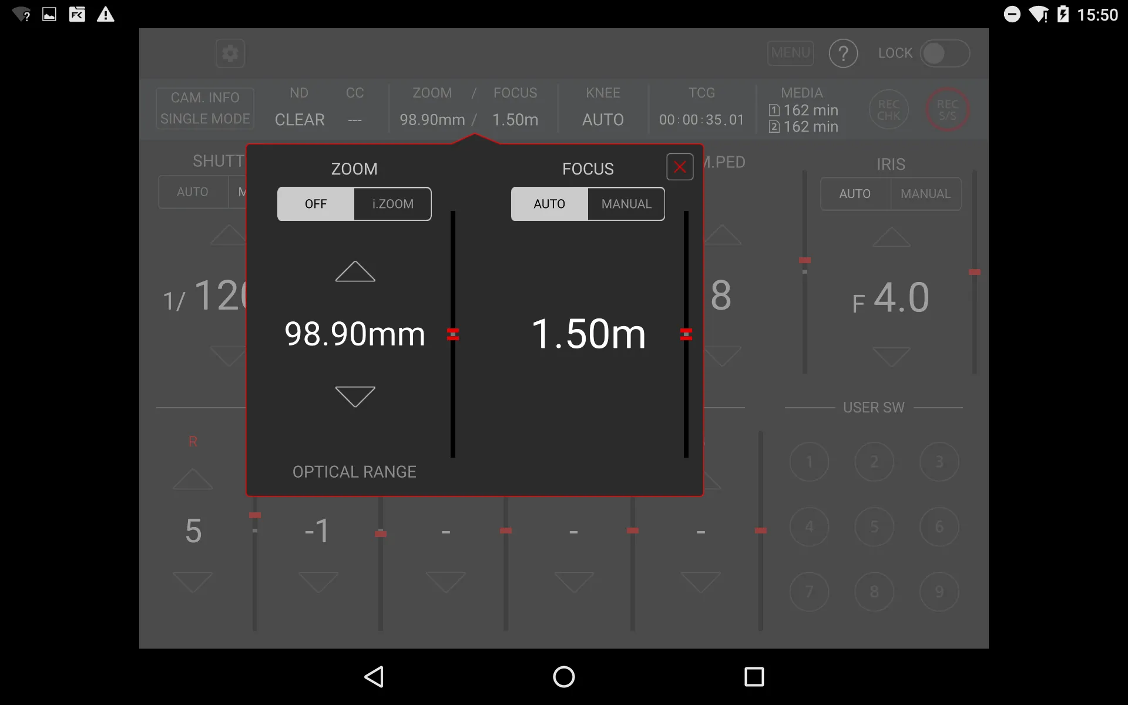Tap Android back navigation button
The image size is (1128, 705).
(374, 677)
